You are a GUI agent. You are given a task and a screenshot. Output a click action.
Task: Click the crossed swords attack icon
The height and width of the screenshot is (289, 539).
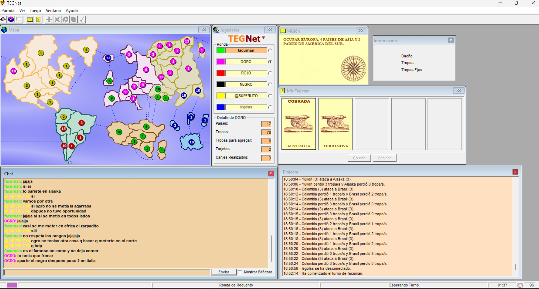click(x=57, y=19)
